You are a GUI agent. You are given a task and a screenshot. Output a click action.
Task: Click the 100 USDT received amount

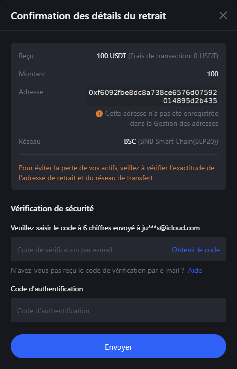click(112, 56)
